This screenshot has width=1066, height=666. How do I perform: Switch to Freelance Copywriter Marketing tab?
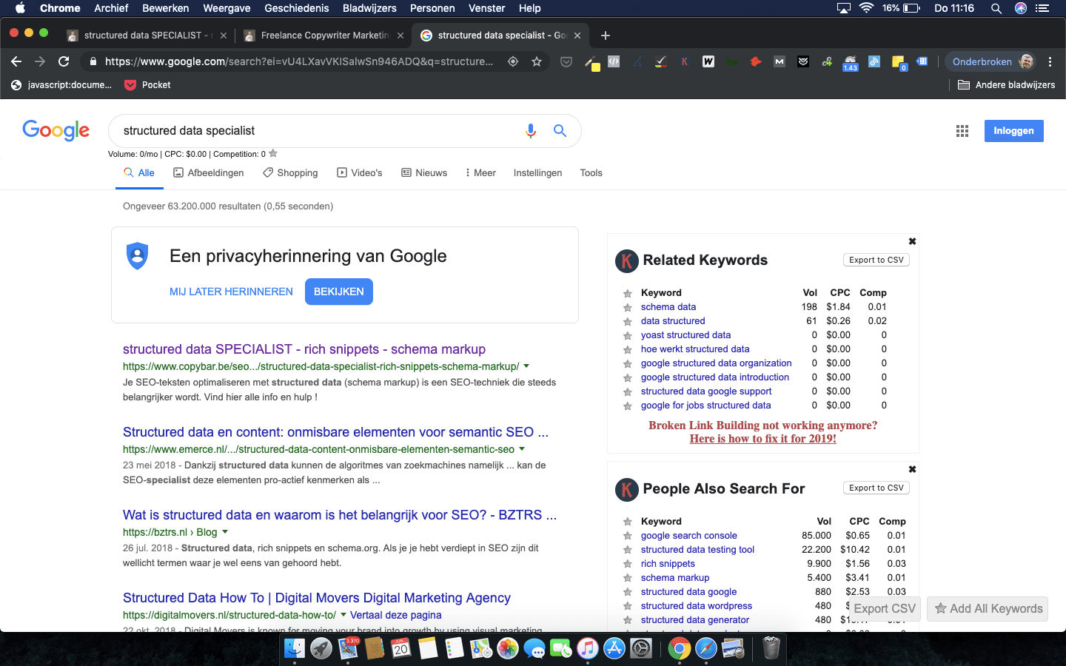pos(324,35)
